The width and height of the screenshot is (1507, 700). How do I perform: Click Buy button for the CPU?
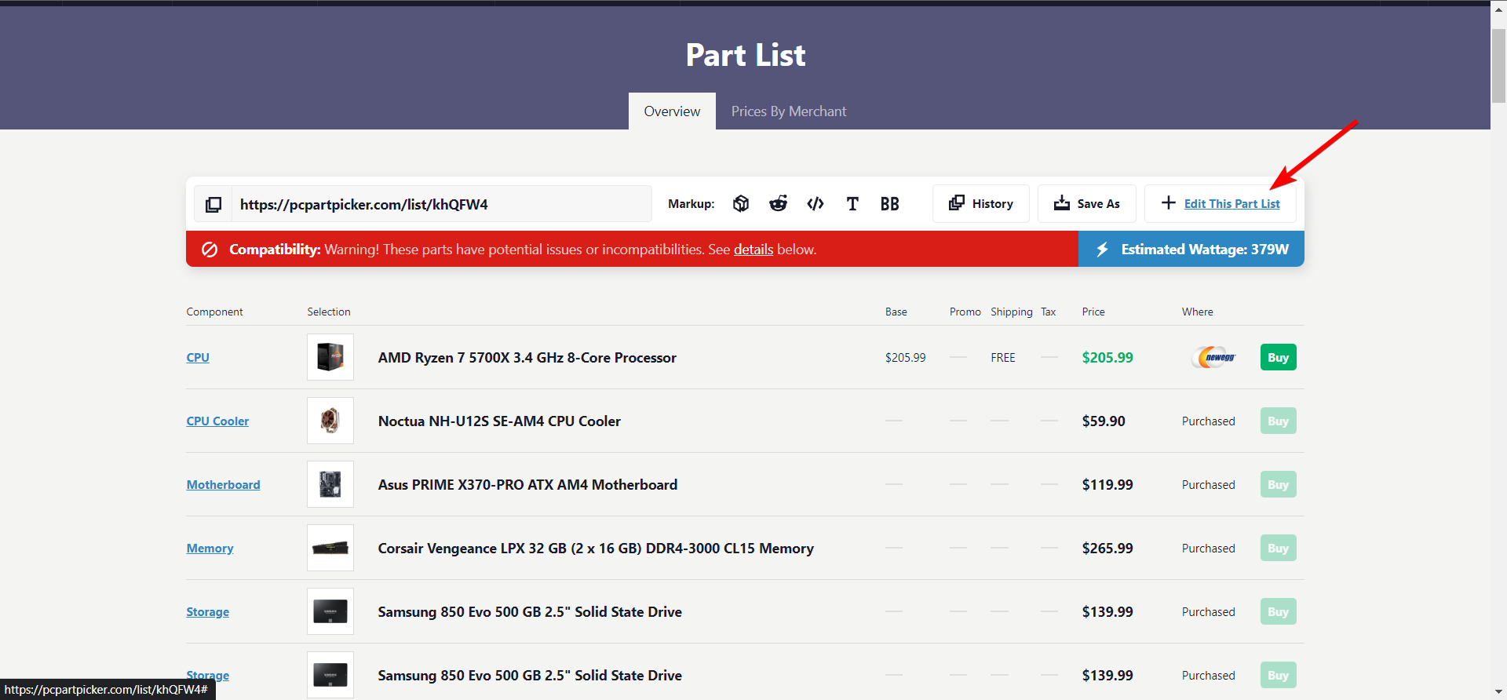click(1278, 357)
